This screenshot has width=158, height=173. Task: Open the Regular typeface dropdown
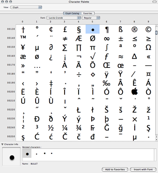pos(91,18)
